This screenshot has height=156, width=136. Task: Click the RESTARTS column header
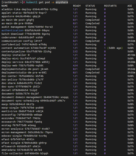(x=110, y=6)
